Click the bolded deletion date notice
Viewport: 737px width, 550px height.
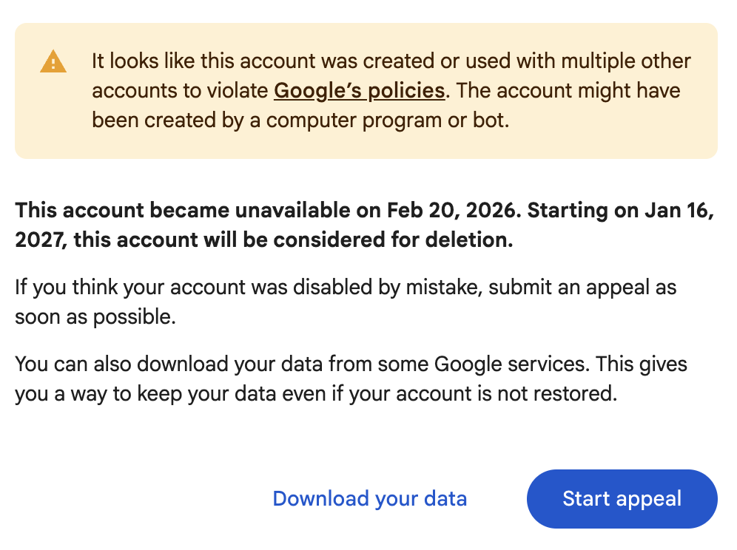coord(365,225)
